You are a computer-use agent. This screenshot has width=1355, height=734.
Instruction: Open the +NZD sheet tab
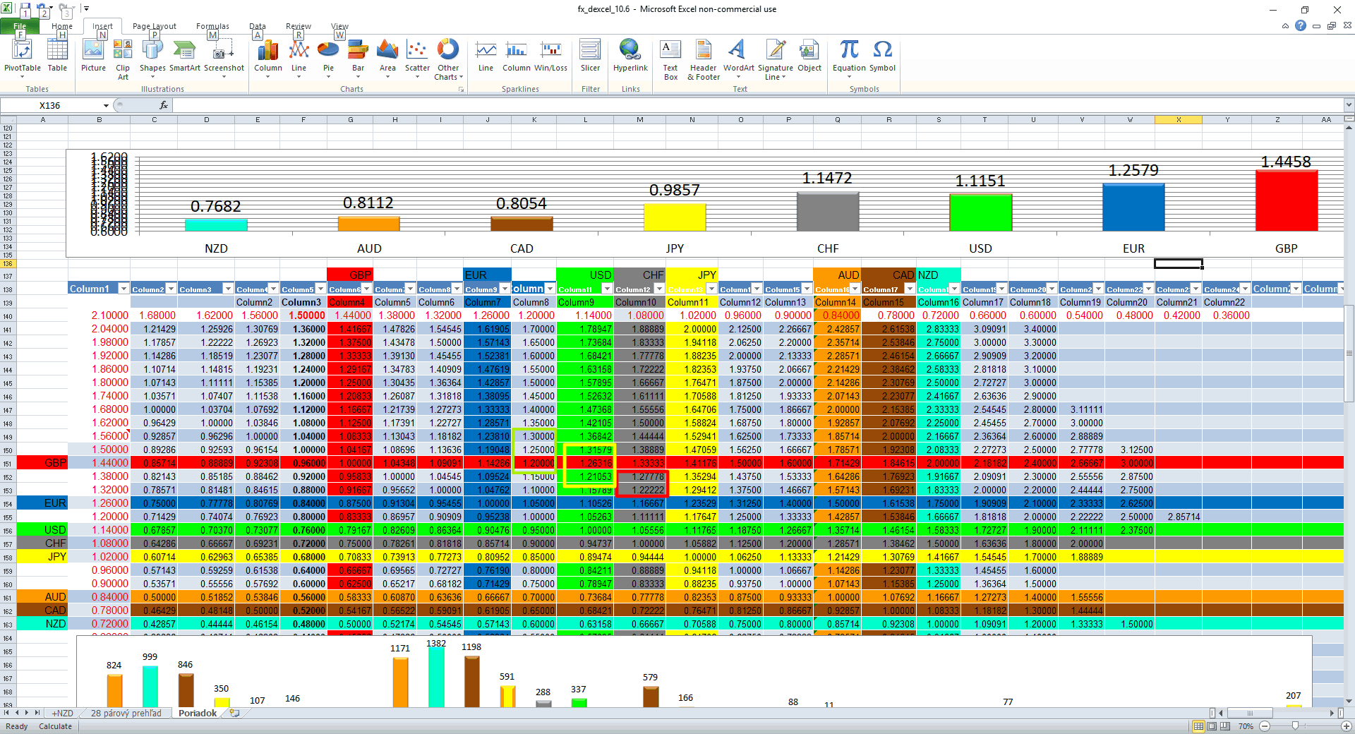(x=62, y=714)
